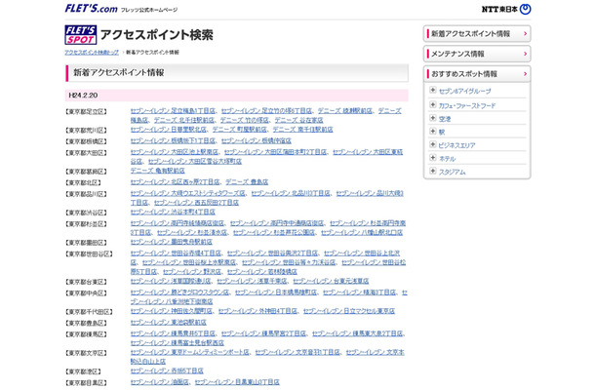The height and width of the screenshot is (390, 595).
Task: Open セブン-イレブン 目黒東山3丁目店 link
Action: (x=237, y=383)
